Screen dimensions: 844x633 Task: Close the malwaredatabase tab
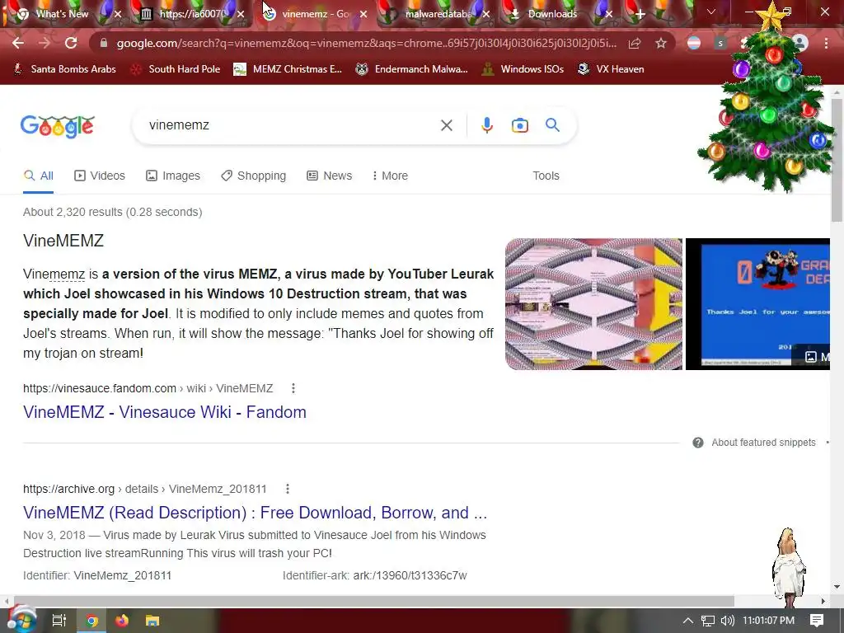coord(486,14)
